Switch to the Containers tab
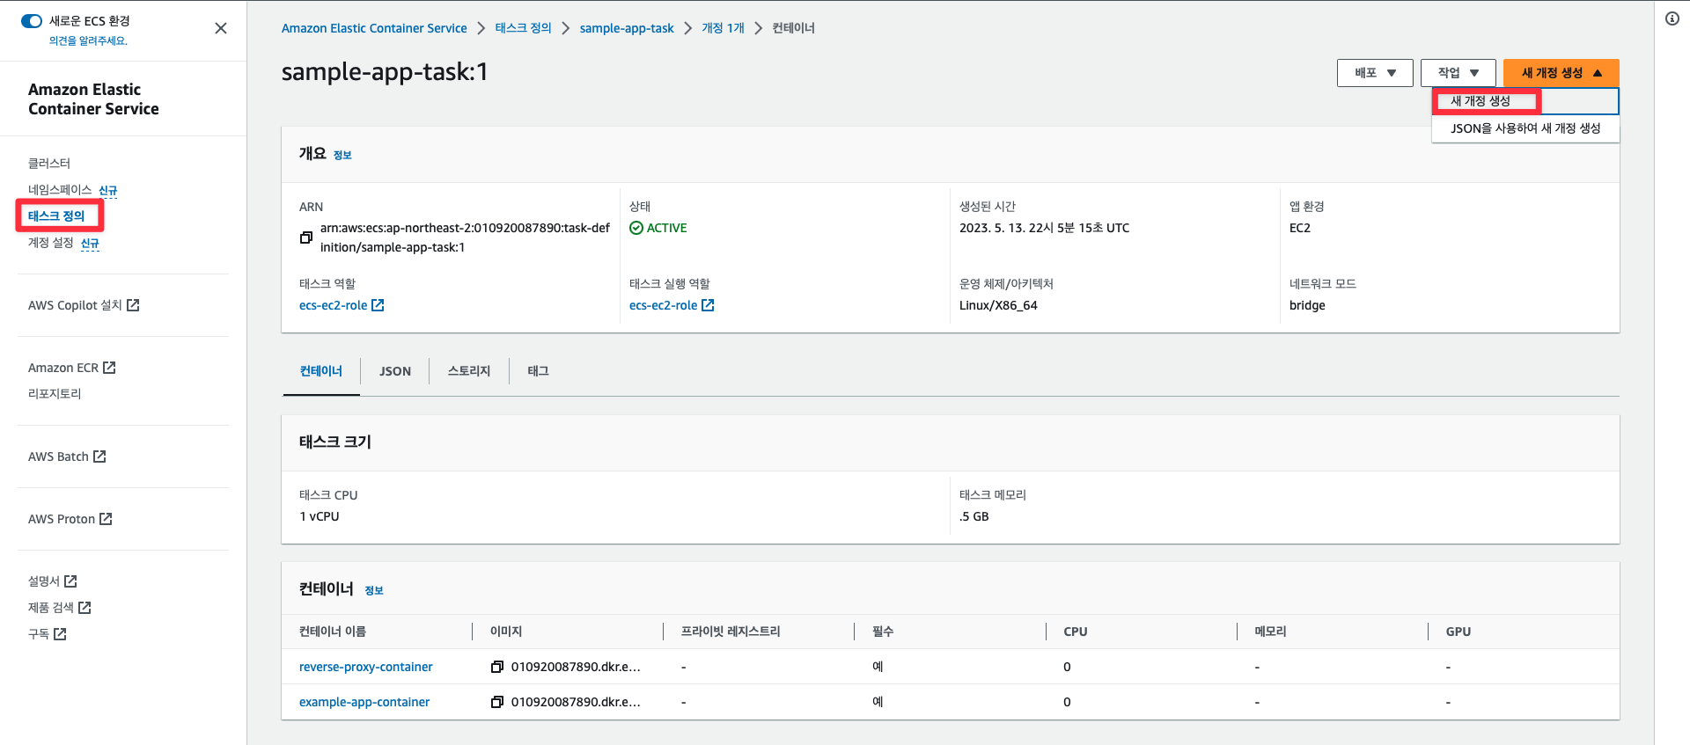Image resolution: width=1690 pixels, height=745 pixels. [321, 371]
